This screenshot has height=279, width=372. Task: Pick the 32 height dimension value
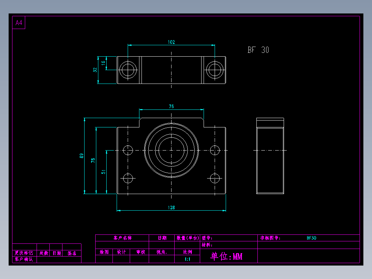point(95,70)
